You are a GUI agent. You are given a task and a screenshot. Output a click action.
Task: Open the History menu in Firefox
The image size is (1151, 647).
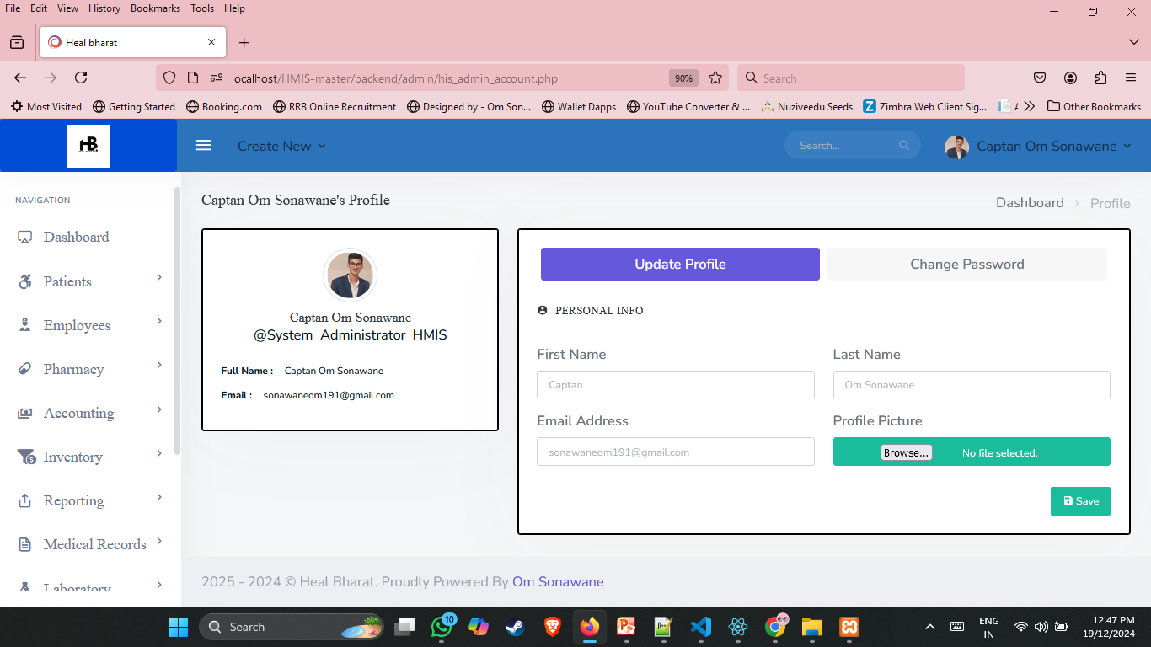104,8
